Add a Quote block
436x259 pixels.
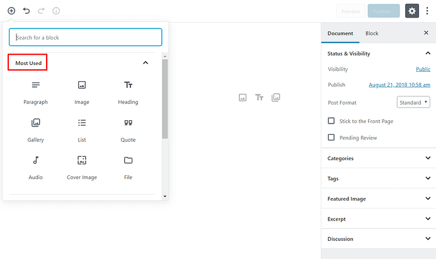click(x=128, y=130)
